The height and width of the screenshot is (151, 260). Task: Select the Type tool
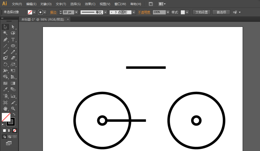pos(13,39)
